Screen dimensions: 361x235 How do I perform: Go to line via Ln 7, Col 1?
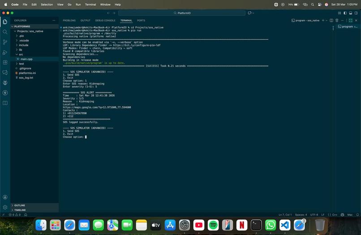pyautogui.click(x=285, y=215)
